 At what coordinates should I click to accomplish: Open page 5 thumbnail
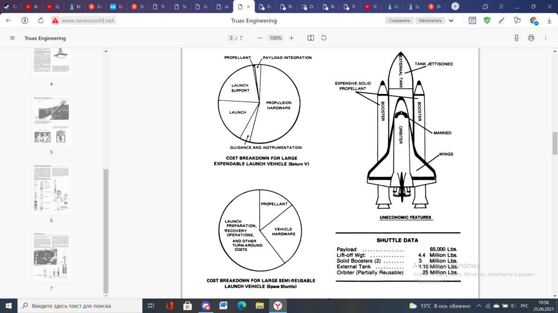point(51,121)
